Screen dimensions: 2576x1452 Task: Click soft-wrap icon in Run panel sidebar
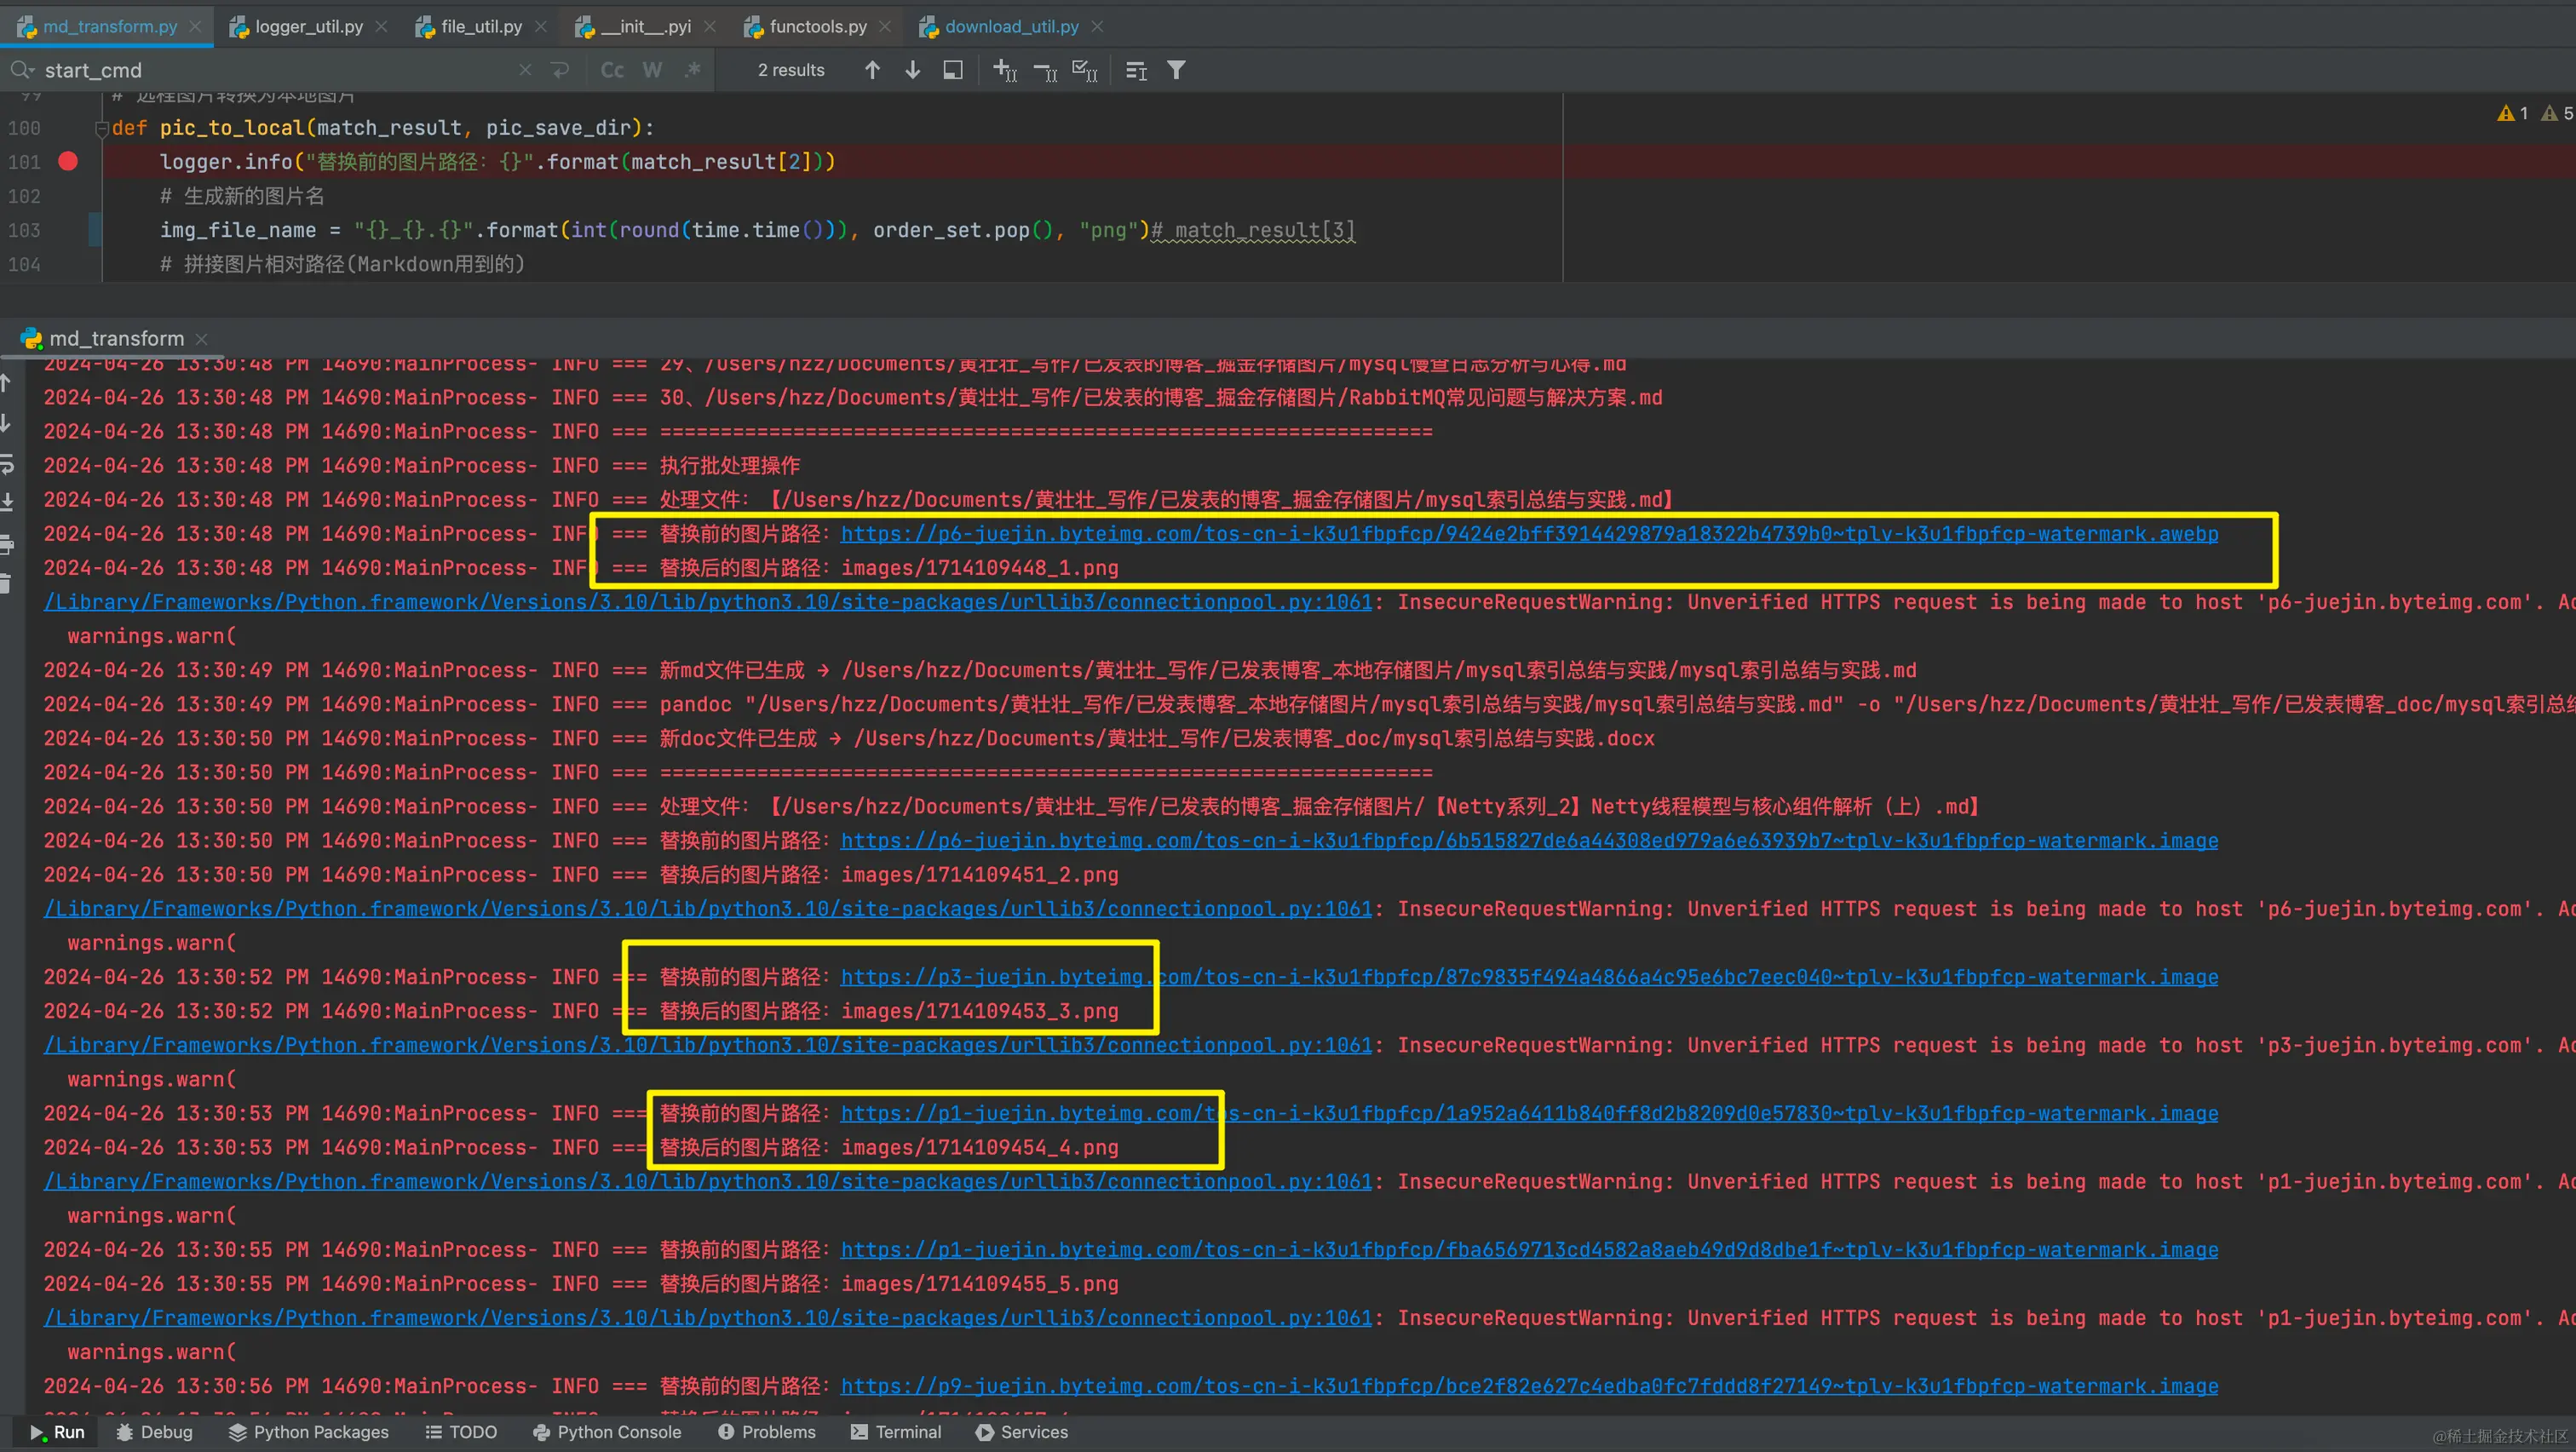coord(8,463)
